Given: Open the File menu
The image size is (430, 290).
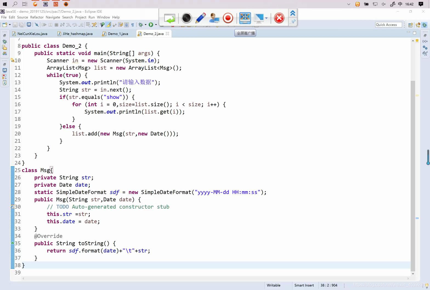Looking at the screenshot, I should coord(4,17).
